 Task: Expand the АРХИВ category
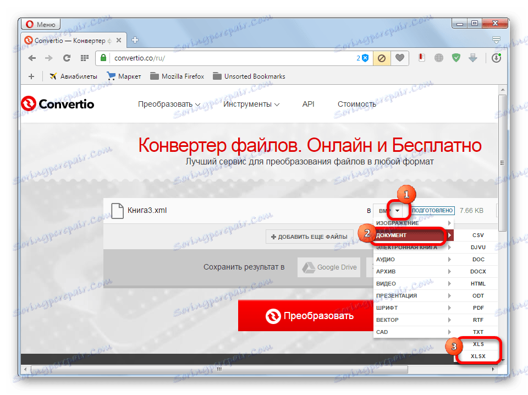point(414,271)
